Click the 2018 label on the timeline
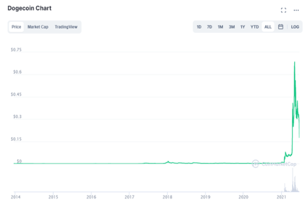The image size is (308, 205). (x=167, y=197)
